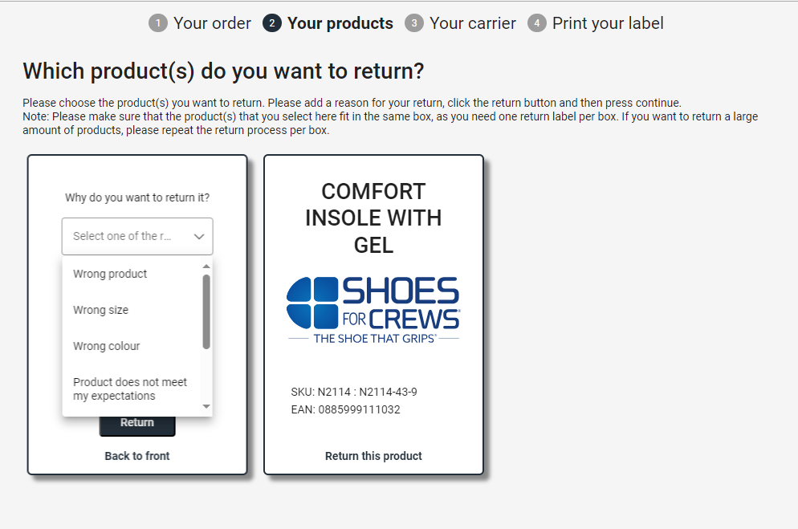Image resolution: width=798 pixels, height=529 pixels.
Task: Click the step 4 circle icon
Action: coord(536,23)
